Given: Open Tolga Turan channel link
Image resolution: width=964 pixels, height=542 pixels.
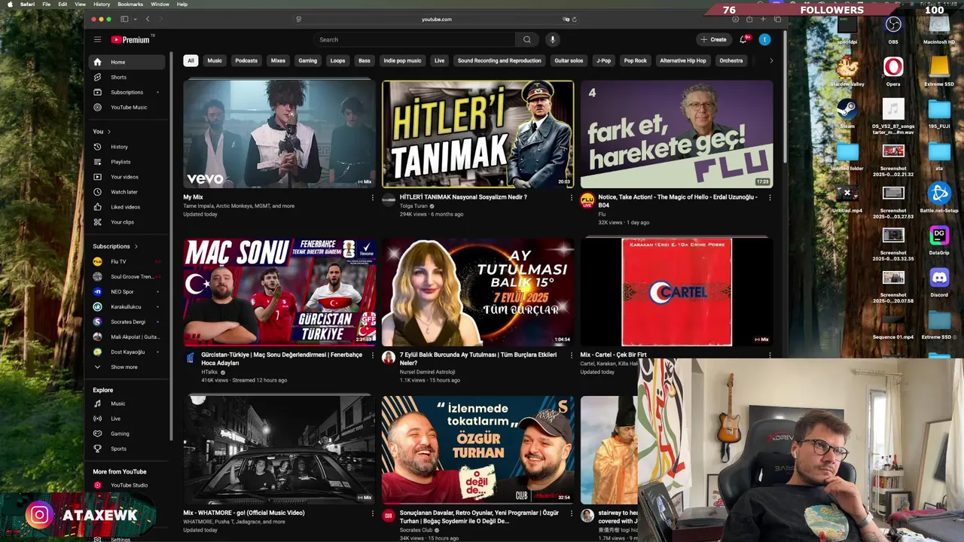Looking at the screenshot, I should pos(413,206).
